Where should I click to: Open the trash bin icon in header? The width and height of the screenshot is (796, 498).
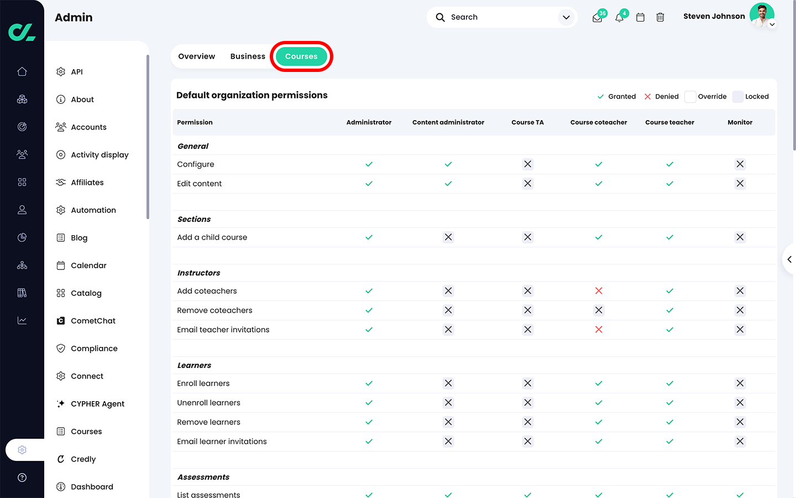(x=660, y=18)
